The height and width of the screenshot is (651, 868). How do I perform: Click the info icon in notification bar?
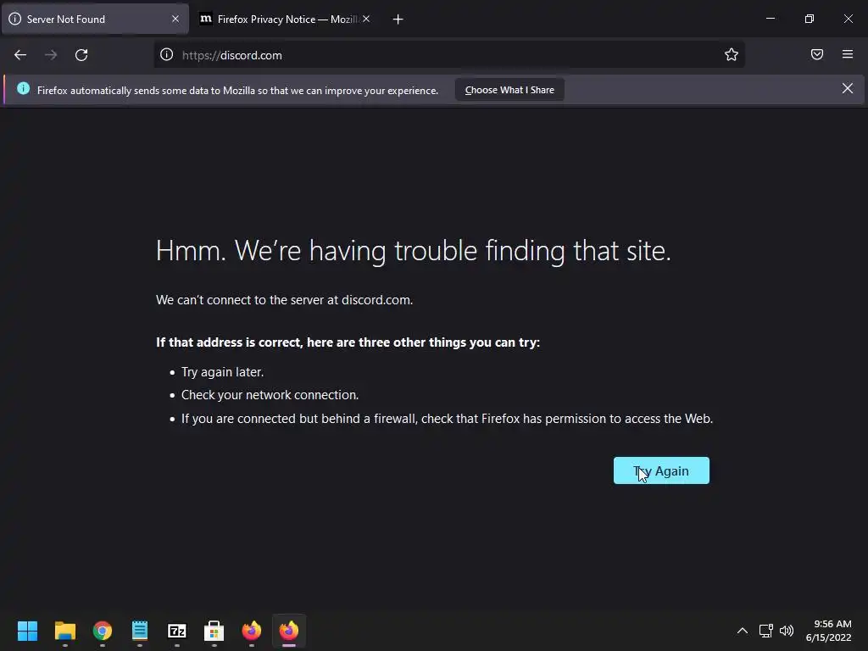[23, 88]
